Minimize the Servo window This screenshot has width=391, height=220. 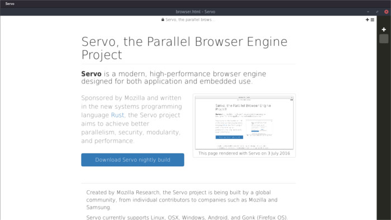368,12
